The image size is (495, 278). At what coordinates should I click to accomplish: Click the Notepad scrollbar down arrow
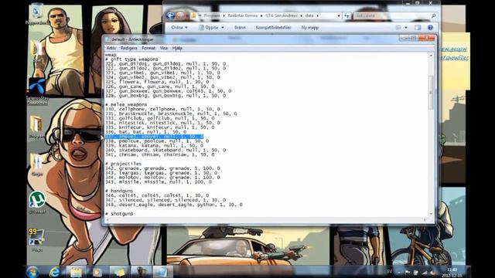click(x=431, y=214)
